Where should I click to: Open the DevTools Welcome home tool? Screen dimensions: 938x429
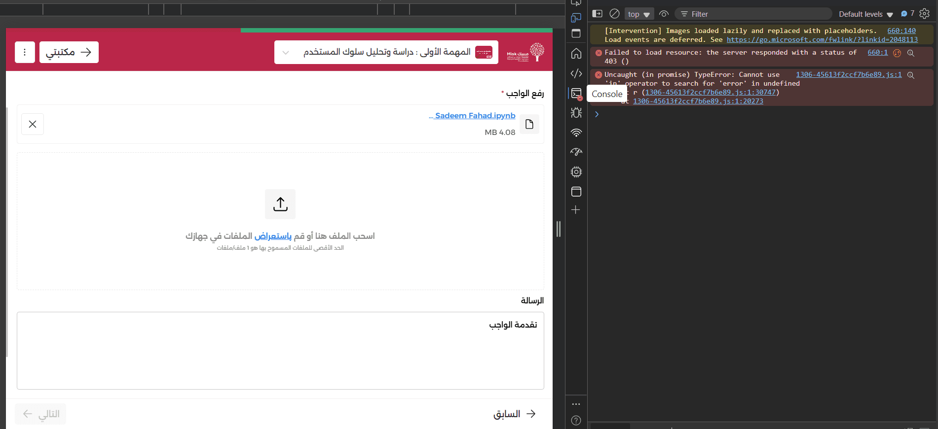coord(576,54)
